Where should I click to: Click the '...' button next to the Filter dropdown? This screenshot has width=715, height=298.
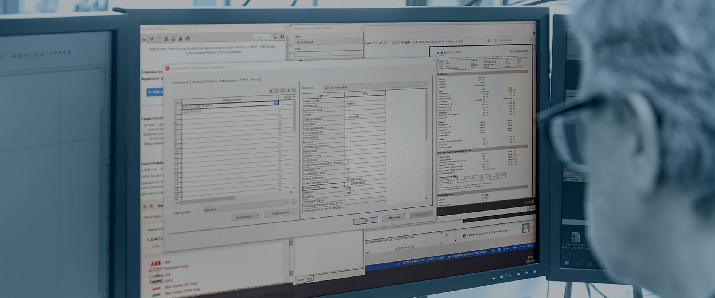point(360,41)
